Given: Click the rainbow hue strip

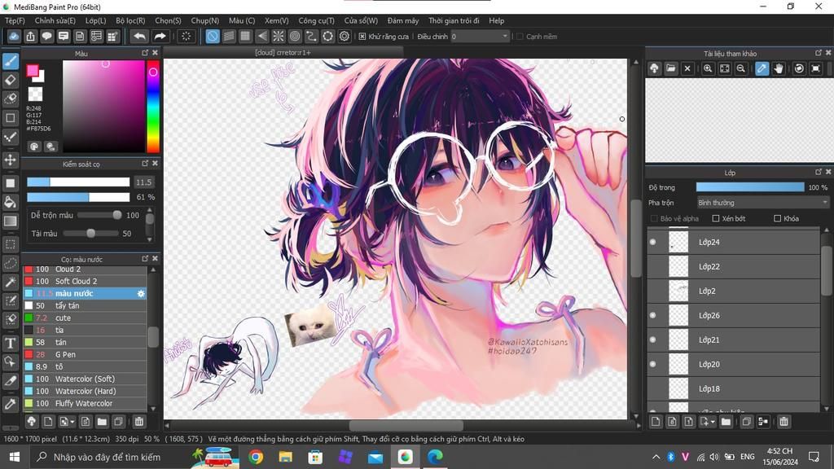Looking at the screenshot, I should [x=153, y=107].
